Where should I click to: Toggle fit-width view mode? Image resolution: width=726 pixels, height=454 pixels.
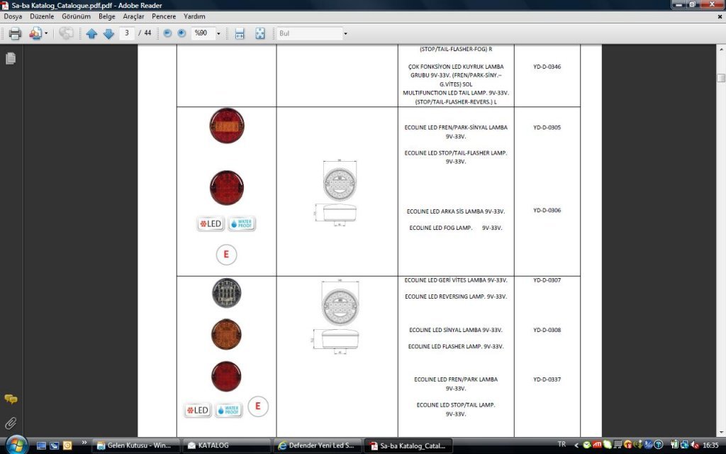coord(239,33)
